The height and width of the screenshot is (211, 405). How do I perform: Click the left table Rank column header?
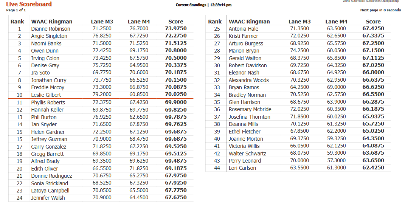pos(17,22)
